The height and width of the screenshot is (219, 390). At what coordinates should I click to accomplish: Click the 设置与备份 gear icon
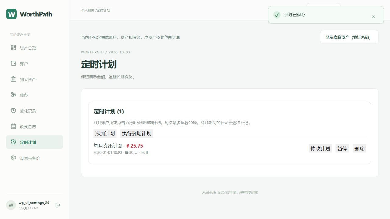13,158
